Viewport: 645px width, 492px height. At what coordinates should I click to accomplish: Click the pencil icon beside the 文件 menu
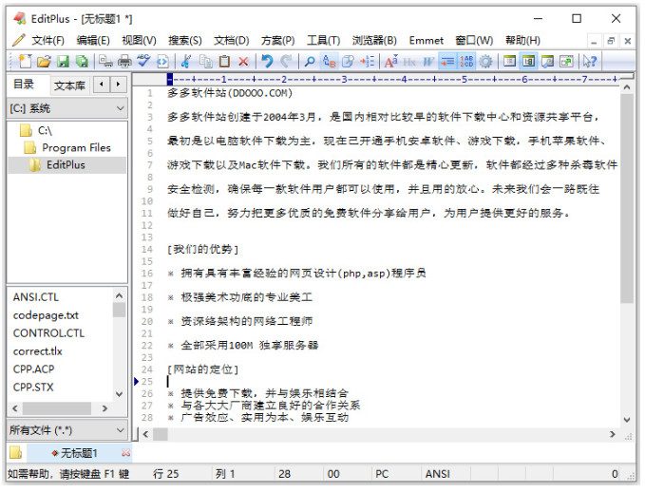(18, 40)
